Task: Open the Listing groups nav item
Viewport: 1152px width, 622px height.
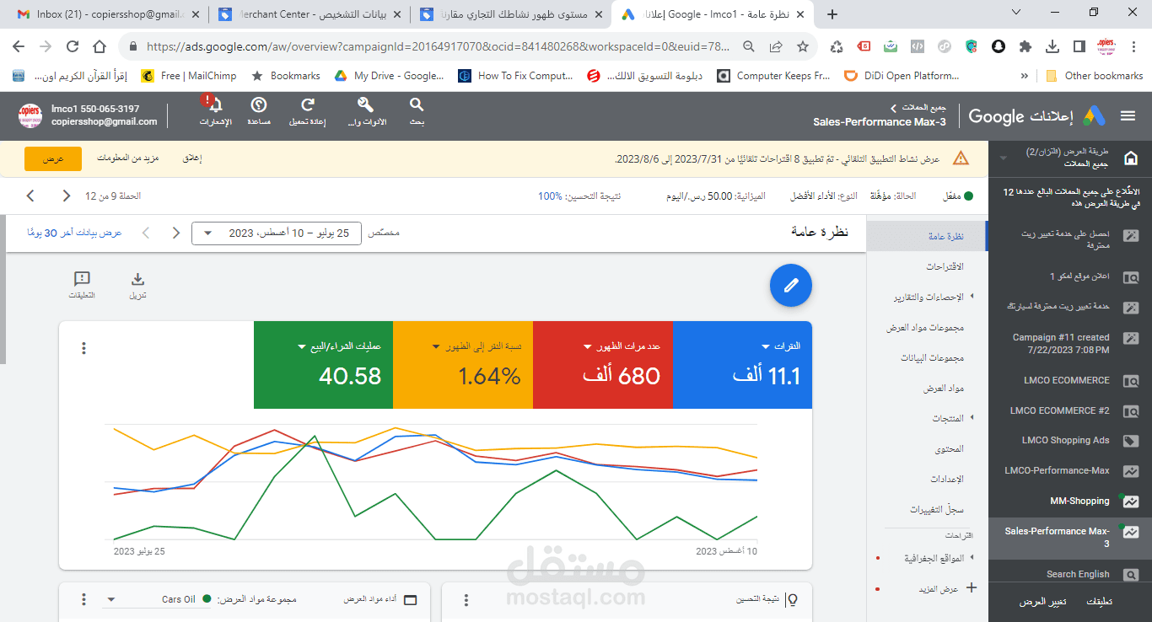Action: (932, 357)
